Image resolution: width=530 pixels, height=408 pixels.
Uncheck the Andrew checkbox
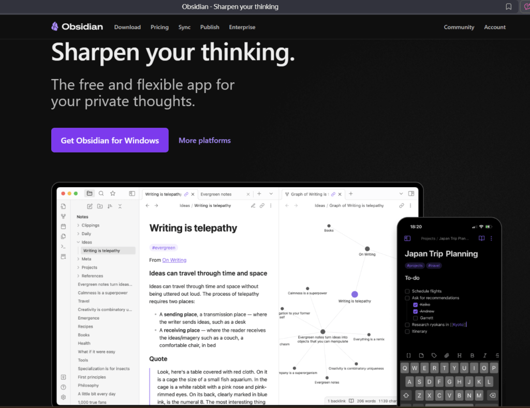pyautogui.click(x=416, y=311)
